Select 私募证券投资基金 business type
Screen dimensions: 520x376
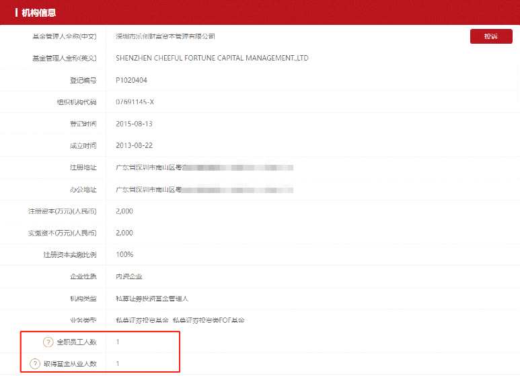click(142, 320)
